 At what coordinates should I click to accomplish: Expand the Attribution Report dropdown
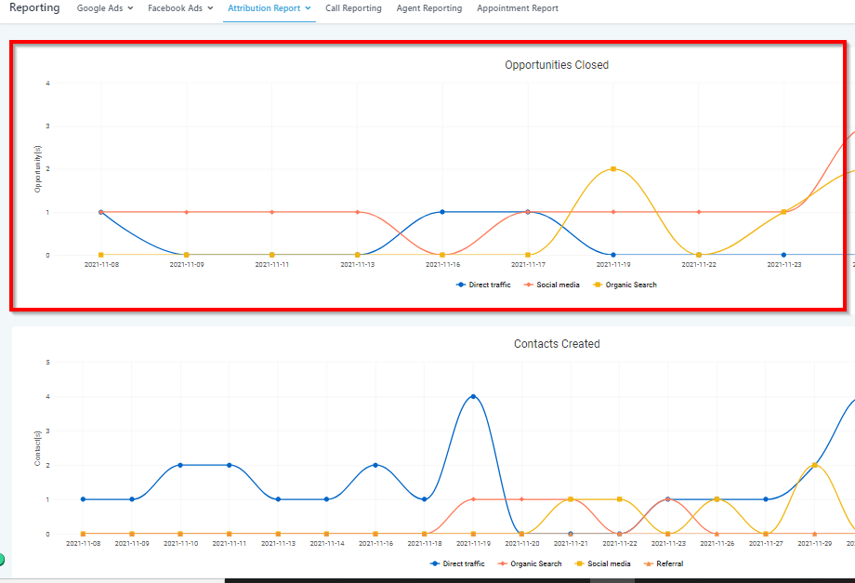tap(269, 8)
